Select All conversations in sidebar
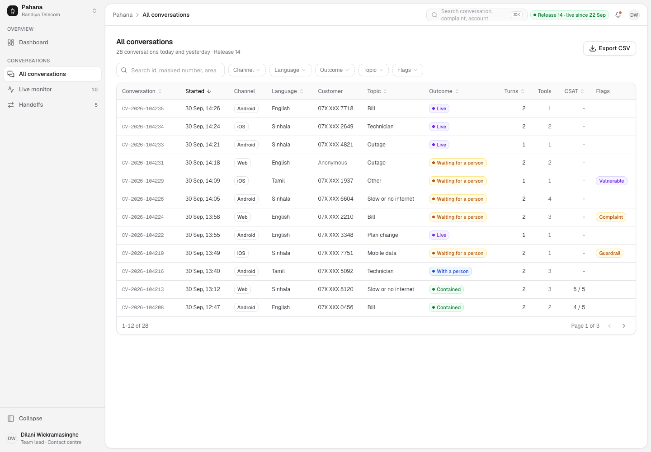Viewport: 651px width, 452px height. point(52,74)
